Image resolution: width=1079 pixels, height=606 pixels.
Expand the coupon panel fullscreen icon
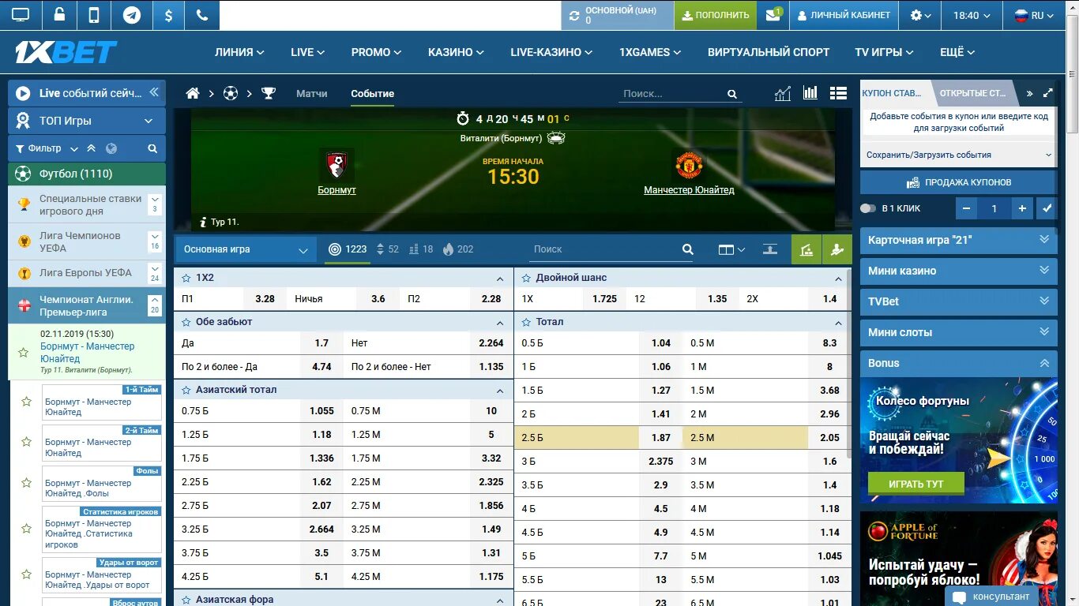tap(1048, 93)
